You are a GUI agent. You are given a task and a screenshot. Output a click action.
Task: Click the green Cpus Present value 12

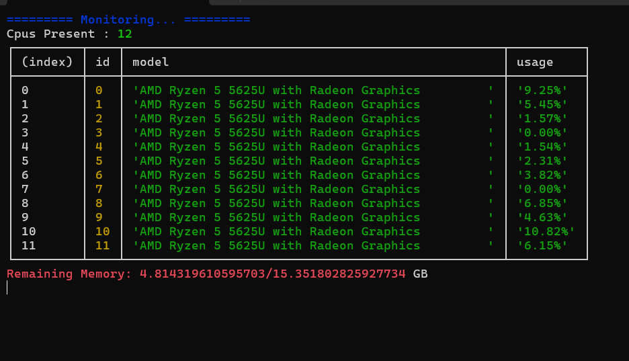125,34
